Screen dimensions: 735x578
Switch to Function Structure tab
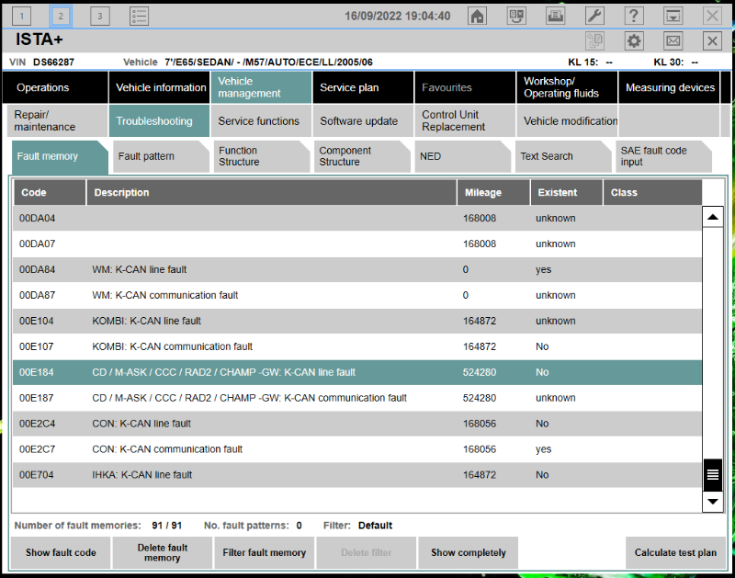point(261,156)
